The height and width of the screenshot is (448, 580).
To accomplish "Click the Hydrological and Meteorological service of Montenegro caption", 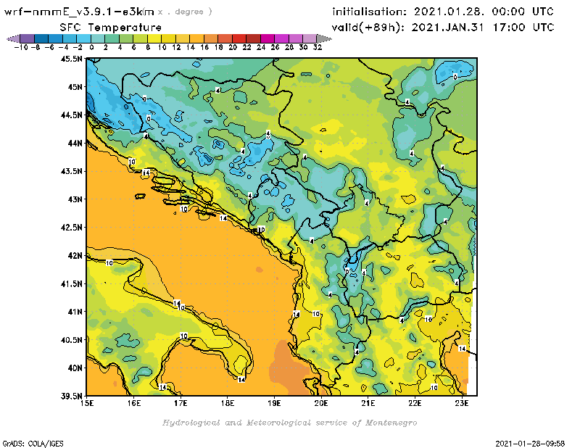I will [289, 423].
